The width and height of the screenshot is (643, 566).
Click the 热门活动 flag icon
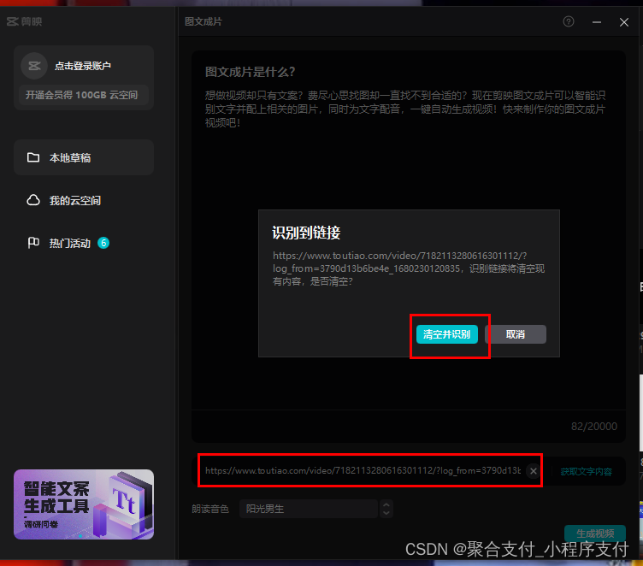pyautogui.click(x=33, y=243)
